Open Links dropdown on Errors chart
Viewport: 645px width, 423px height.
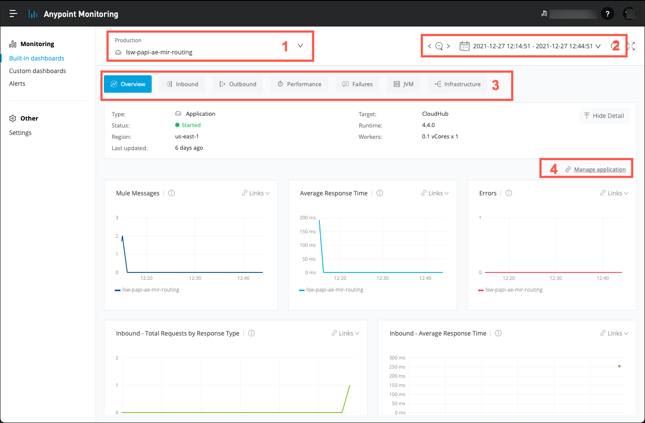pos(614,193)
